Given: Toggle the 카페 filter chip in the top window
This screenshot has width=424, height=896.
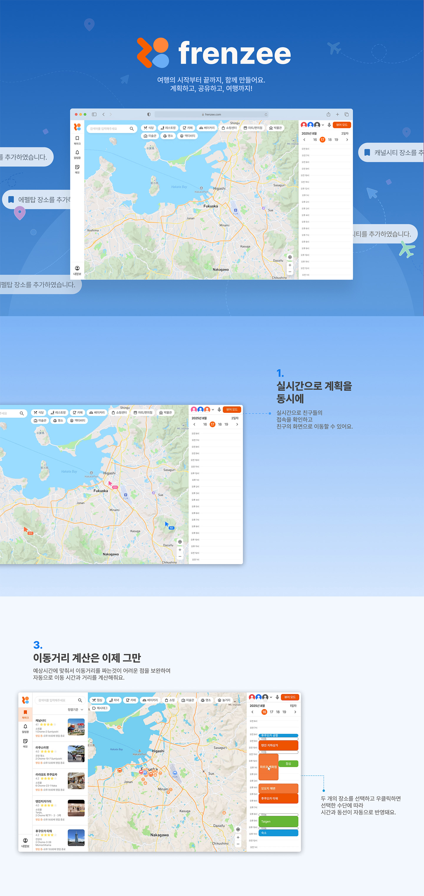Looking at the screenshot, I should point(188,128).
